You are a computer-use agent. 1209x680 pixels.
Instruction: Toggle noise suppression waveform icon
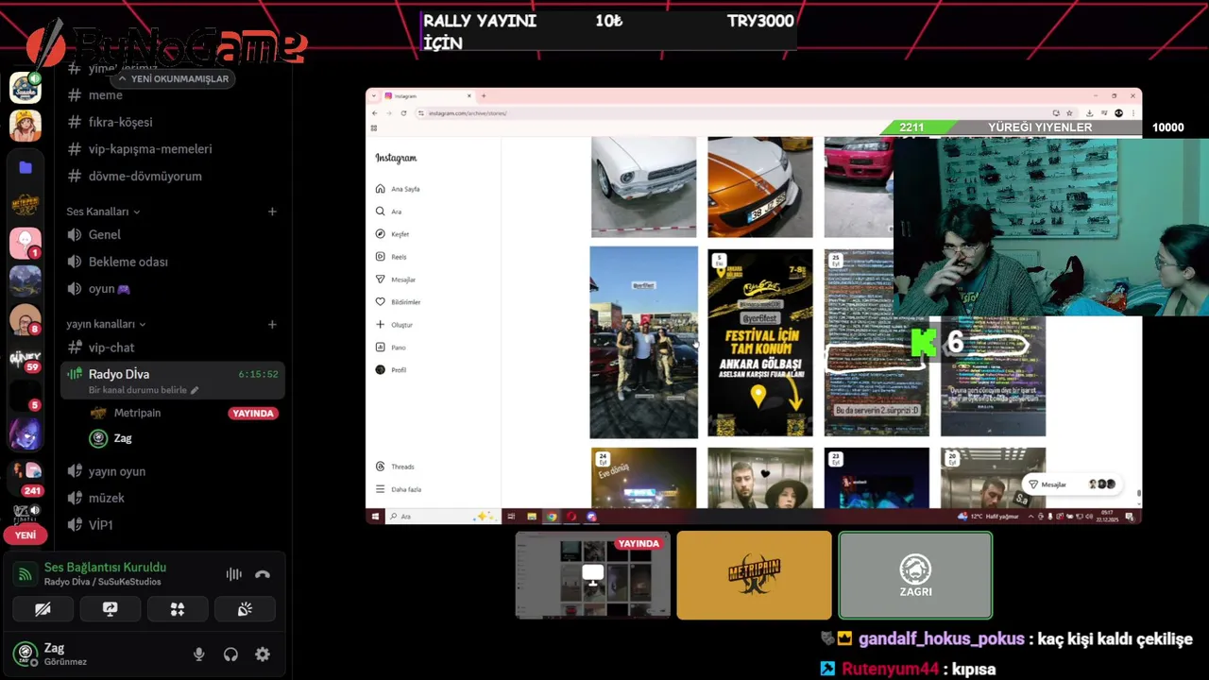233,574
